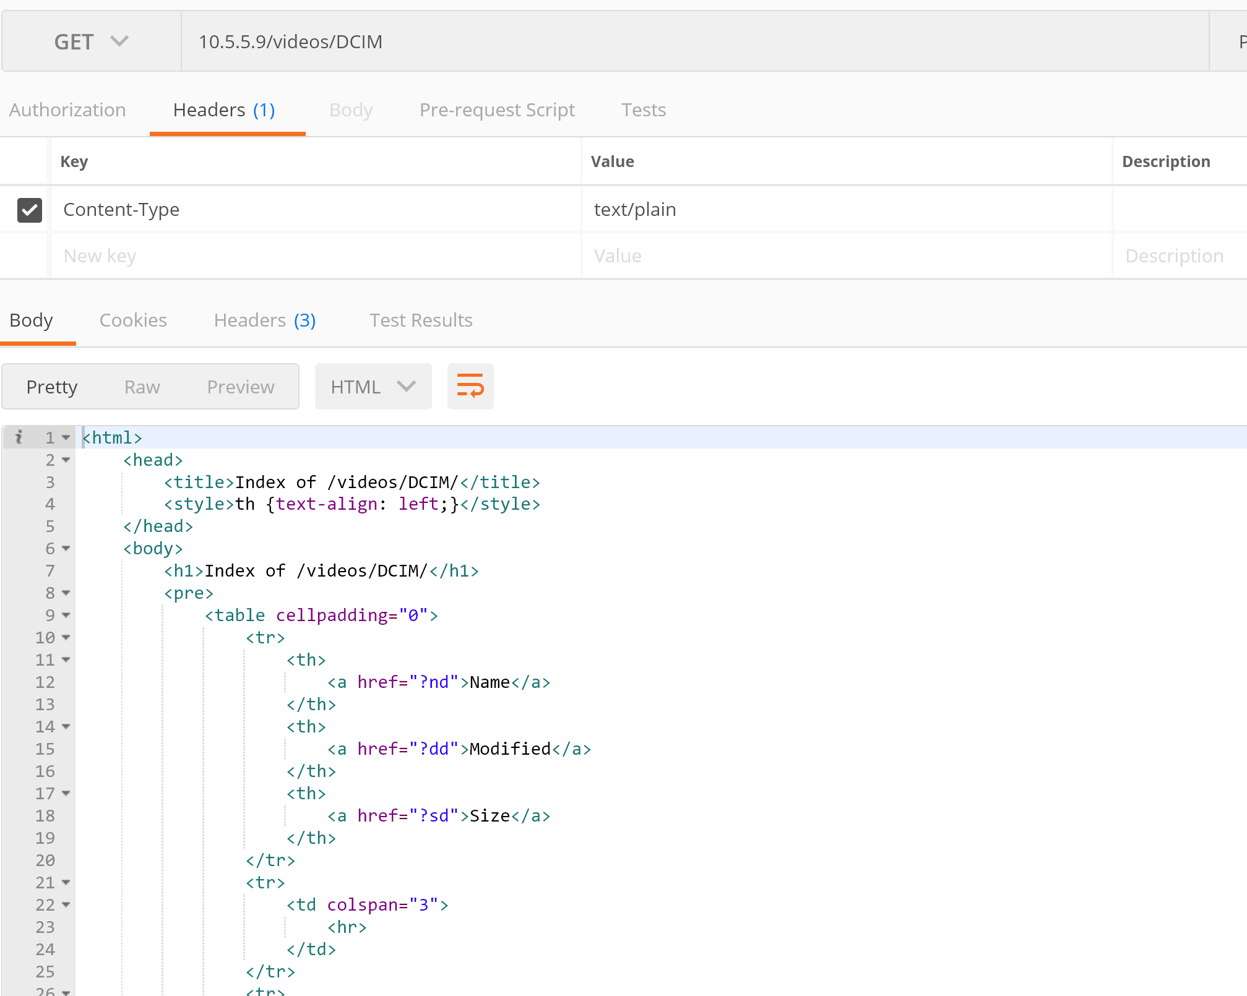1247x996 pixels.
Task: Open the request Body tab
Action: pyautogui.click(x=350, y=109)
